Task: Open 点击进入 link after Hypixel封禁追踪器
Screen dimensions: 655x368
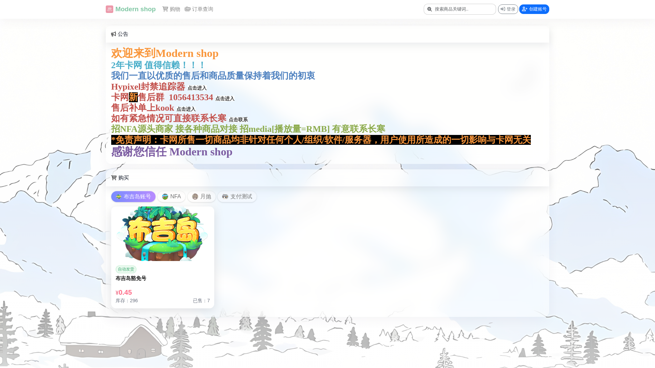Action: 197,88
